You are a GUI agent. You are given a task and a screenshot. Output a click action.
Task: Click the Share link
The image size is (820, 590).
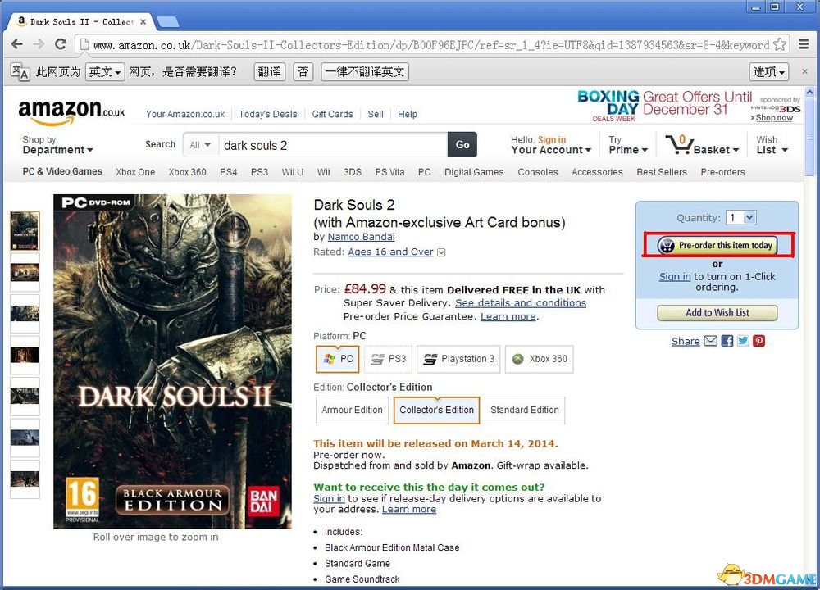(x=686, y=341)
